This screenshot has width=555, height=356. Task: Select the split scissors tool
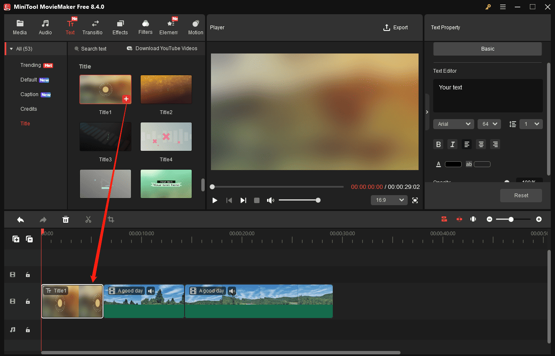[88, 219]
